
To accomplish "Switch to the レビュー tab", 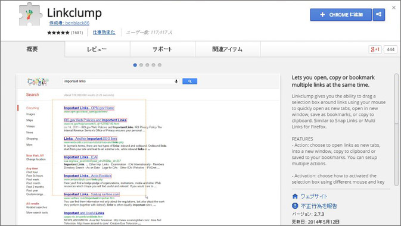I will (x=98, y=49).
